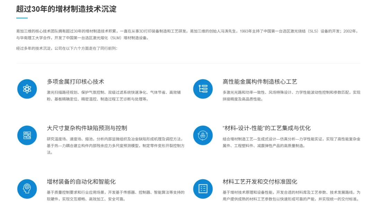Click the description starting 结合增材制造工艺
The height and width of the screenshot is (205, 374).
292,142
